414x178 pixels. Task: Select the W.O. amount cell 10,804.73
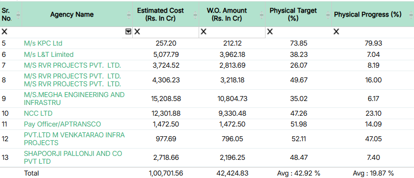pyautogui.click(x=233, y=99)
